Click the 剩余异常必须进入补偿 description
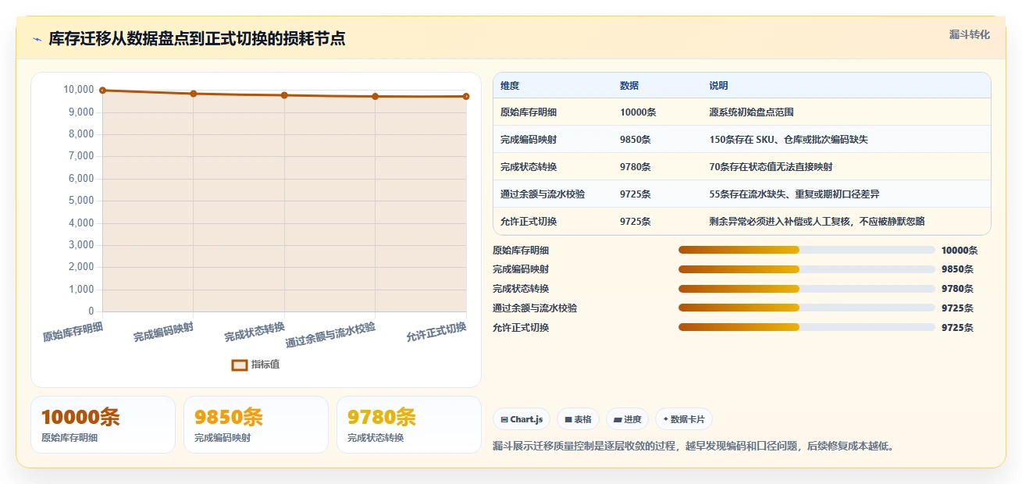This screenshot has width=1022, height=484. (x=817, y=222)
